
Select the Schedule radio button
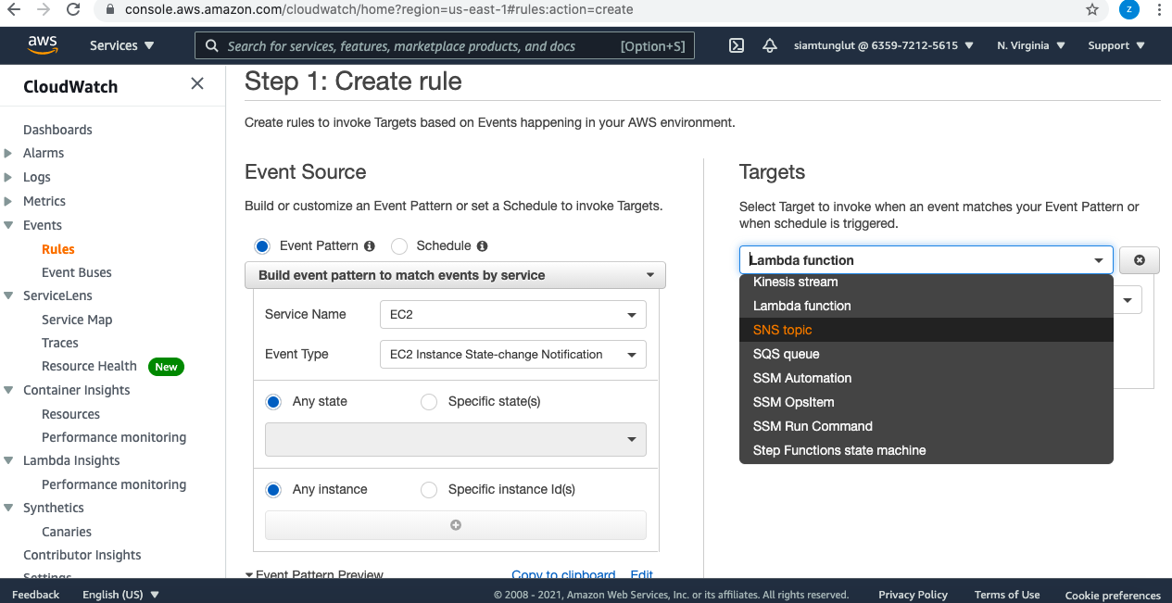tap(399, 246)
